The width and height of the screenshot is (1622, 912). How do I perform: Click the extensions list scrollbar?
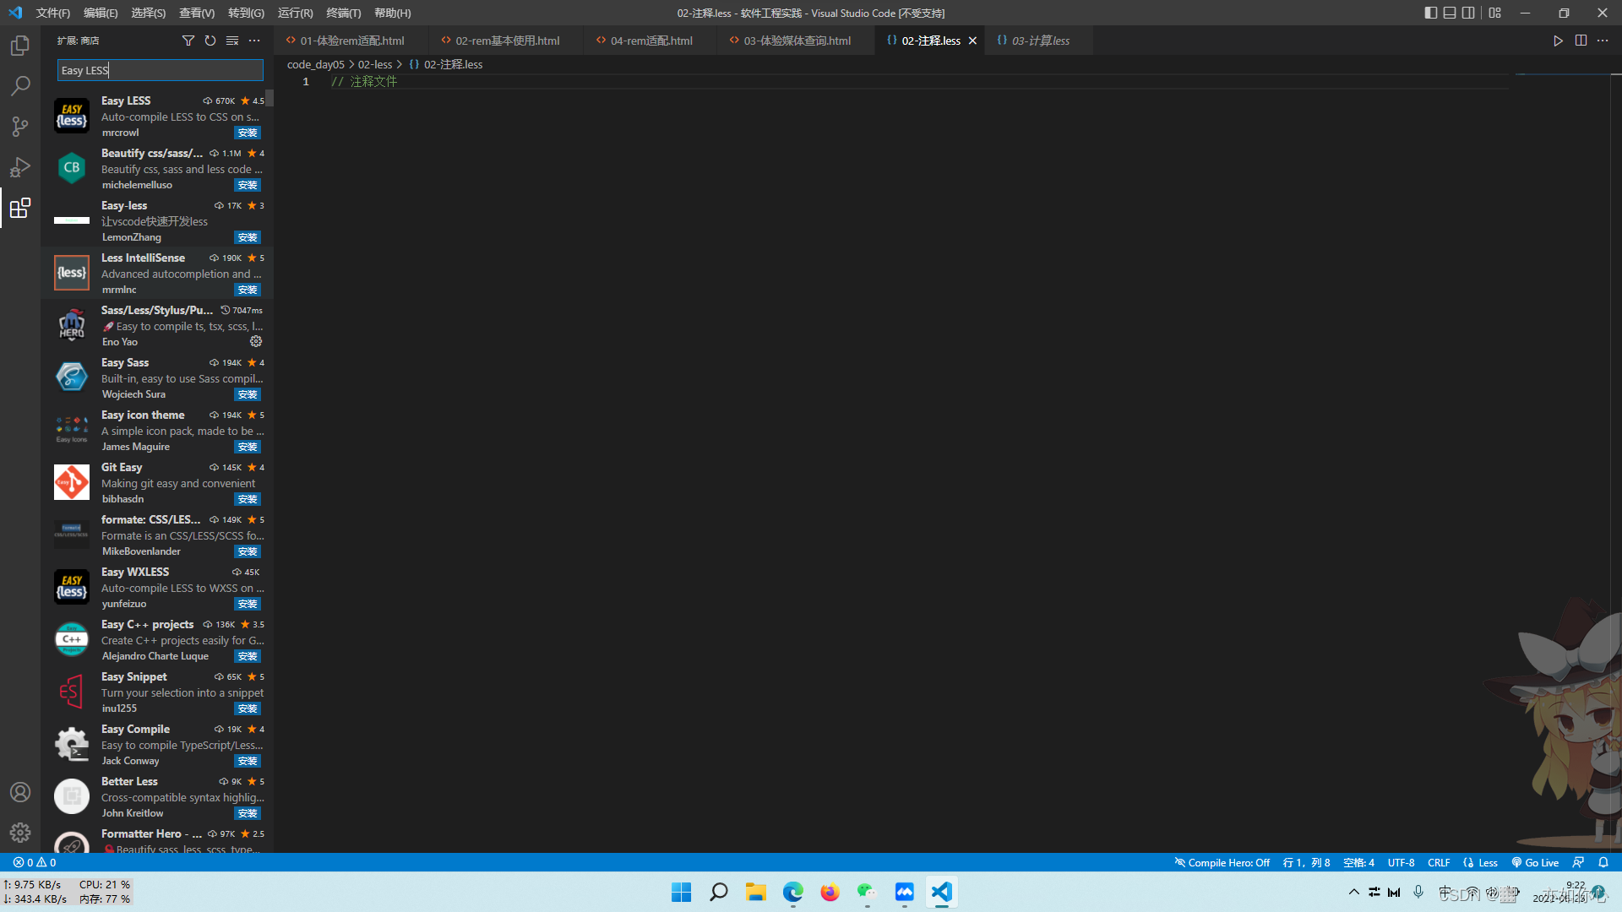(x=269, y=98)
